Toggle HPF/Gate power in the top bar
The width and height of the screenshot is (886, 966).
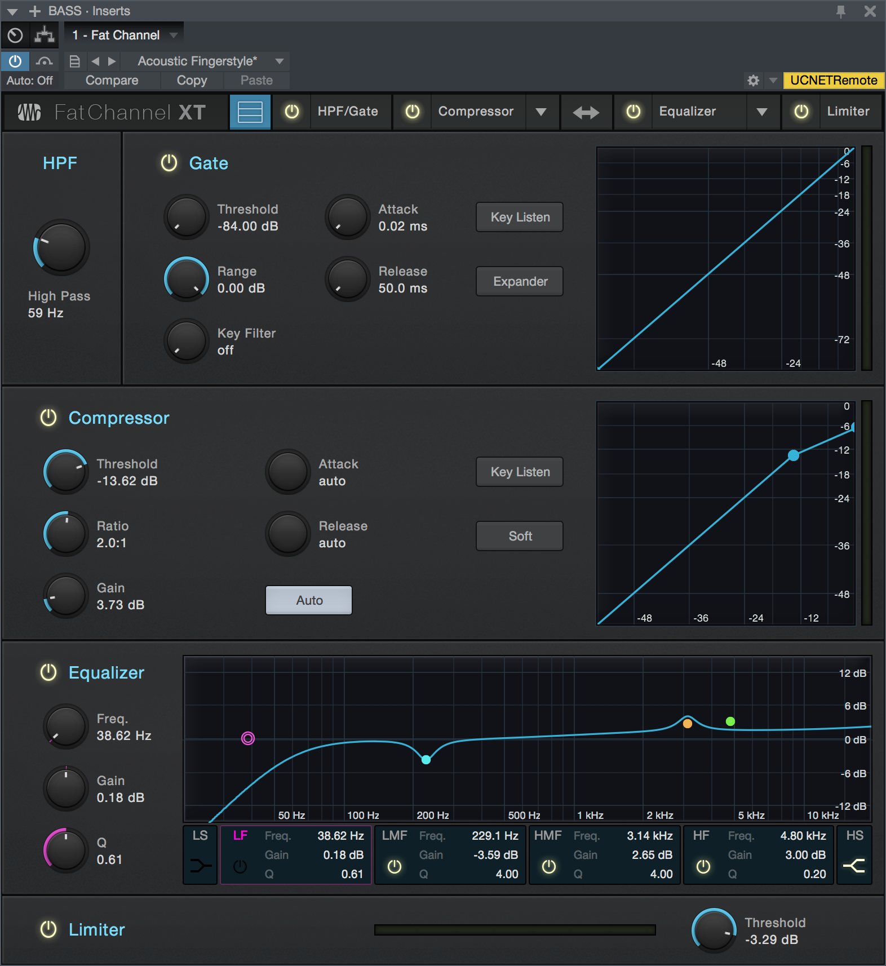[292, 112]
